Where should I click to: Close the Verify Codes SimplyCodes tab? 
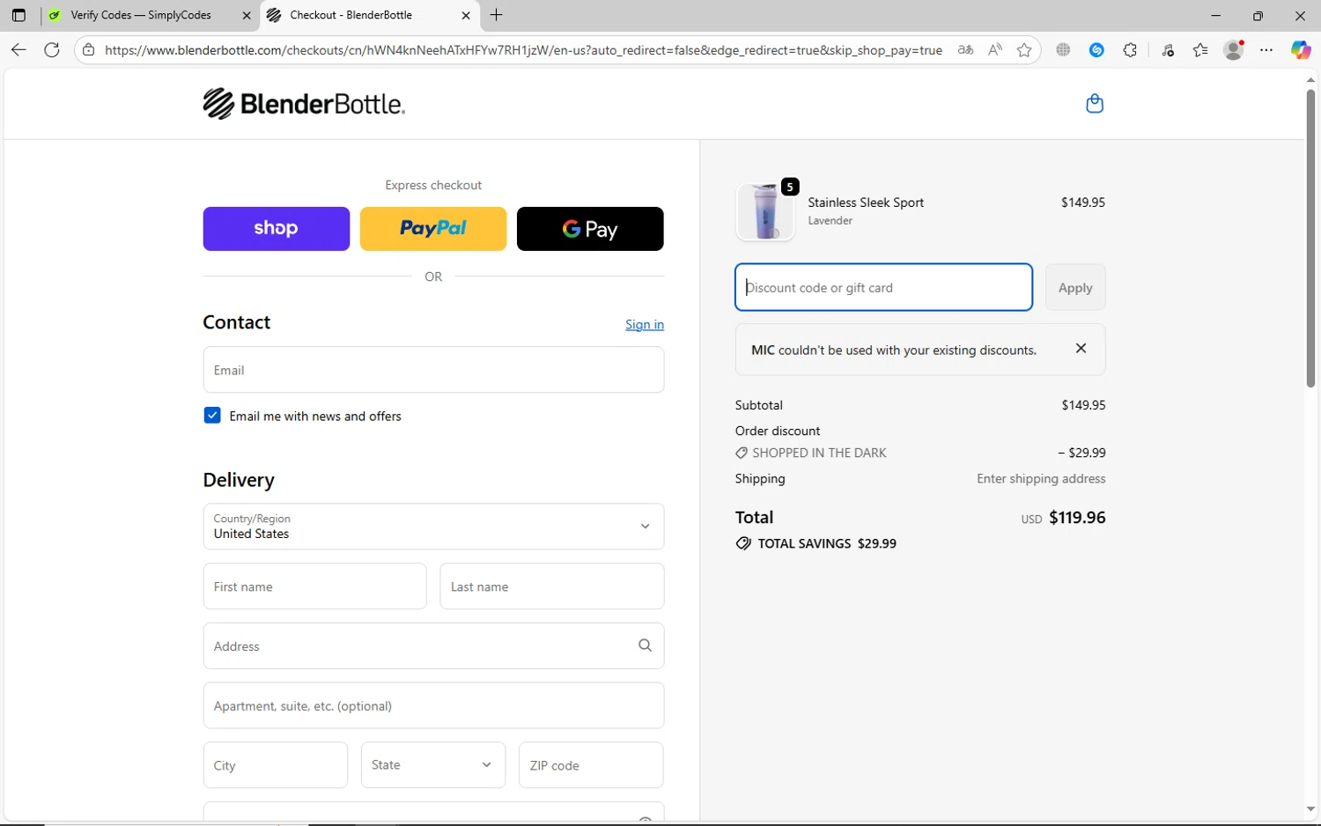(x=247, y=15)
